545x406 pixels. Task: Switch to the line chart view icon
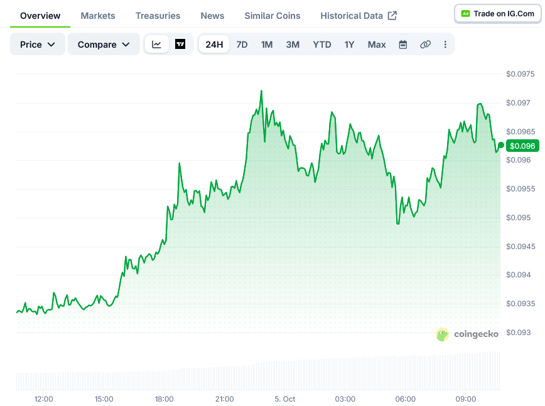pos(156,44)
